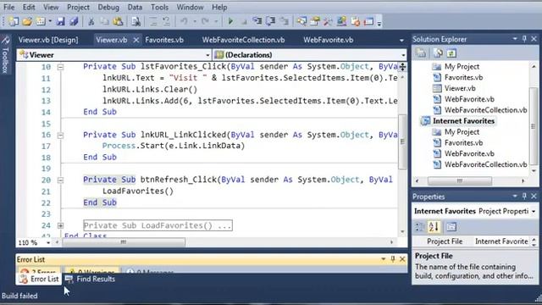
Task: Select the Internet Favorites project node
Action: pos(463,120)
